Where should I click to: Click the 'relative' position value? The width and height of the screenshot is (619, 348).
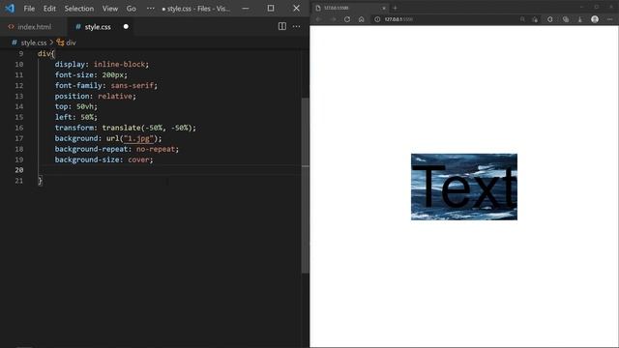[x=114, y=97]
